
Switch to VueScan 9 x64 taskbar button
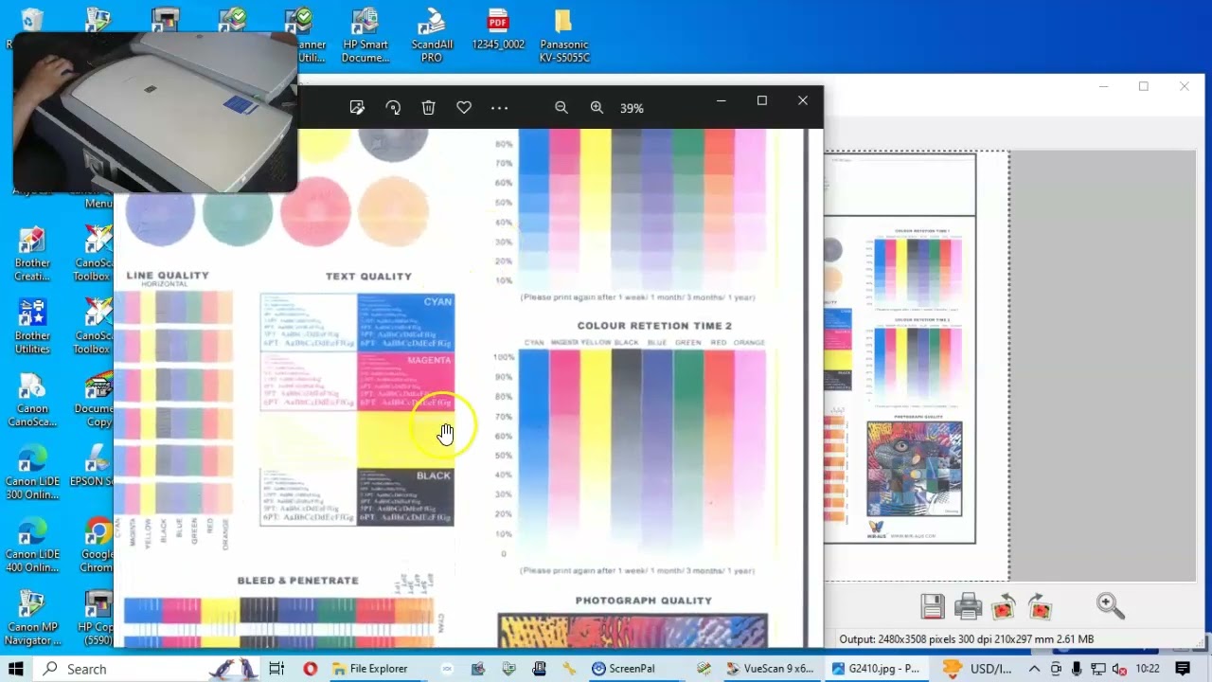(x=770, y=669)
